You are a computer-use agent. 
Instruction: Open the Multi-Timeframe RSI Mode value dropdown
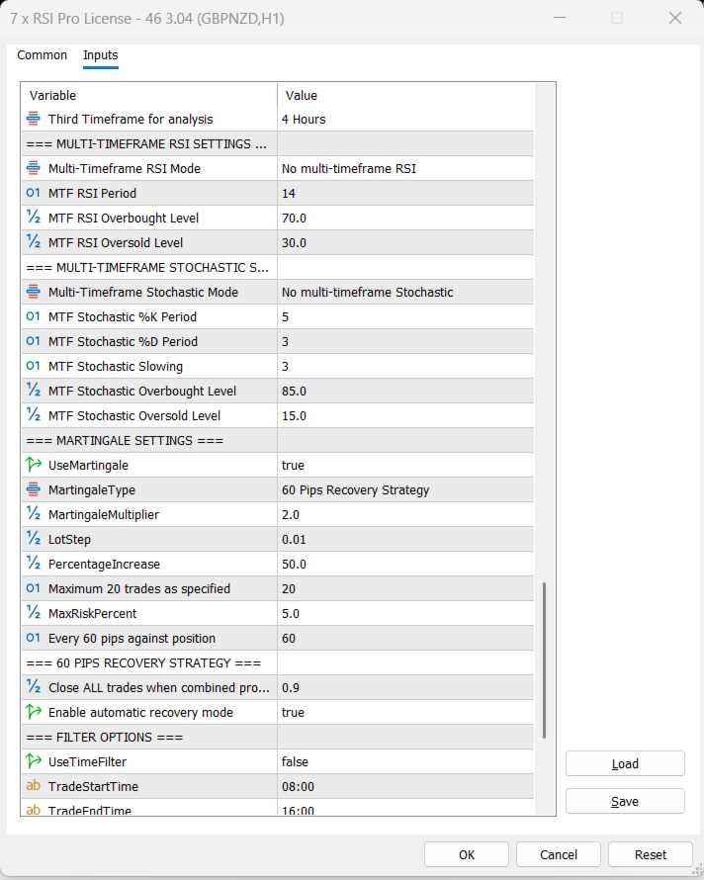(405, 169)
